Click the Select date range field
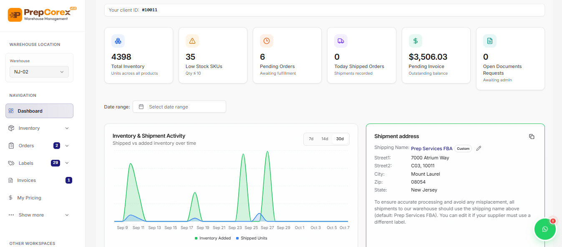562x247 pixels. [179, 107]
